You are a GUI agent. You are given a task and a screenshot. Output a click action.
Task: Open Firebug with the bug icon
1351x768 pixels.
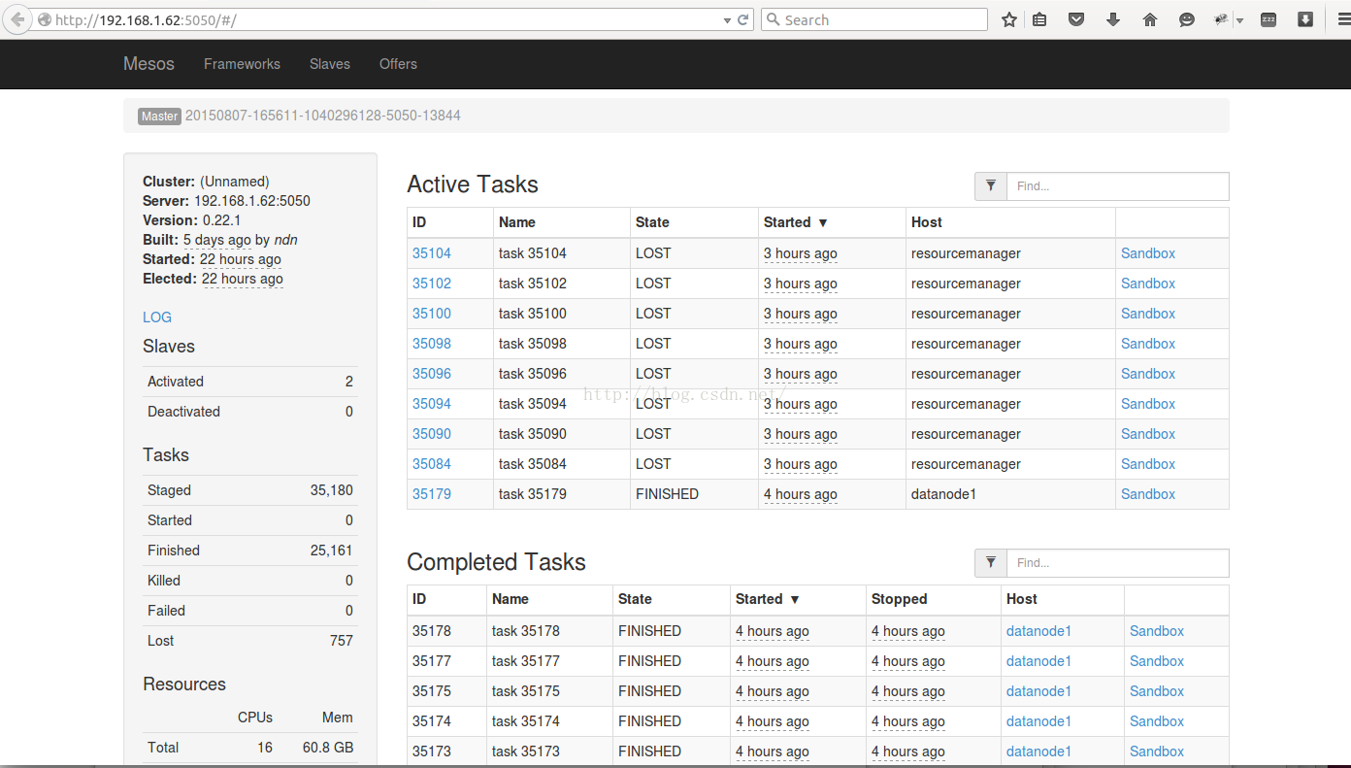point(1223,19)
